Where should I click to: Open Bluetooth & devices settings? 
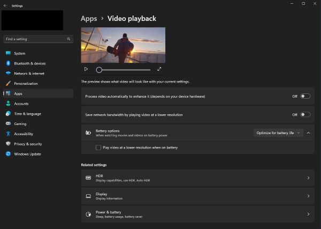pos(29,63)
